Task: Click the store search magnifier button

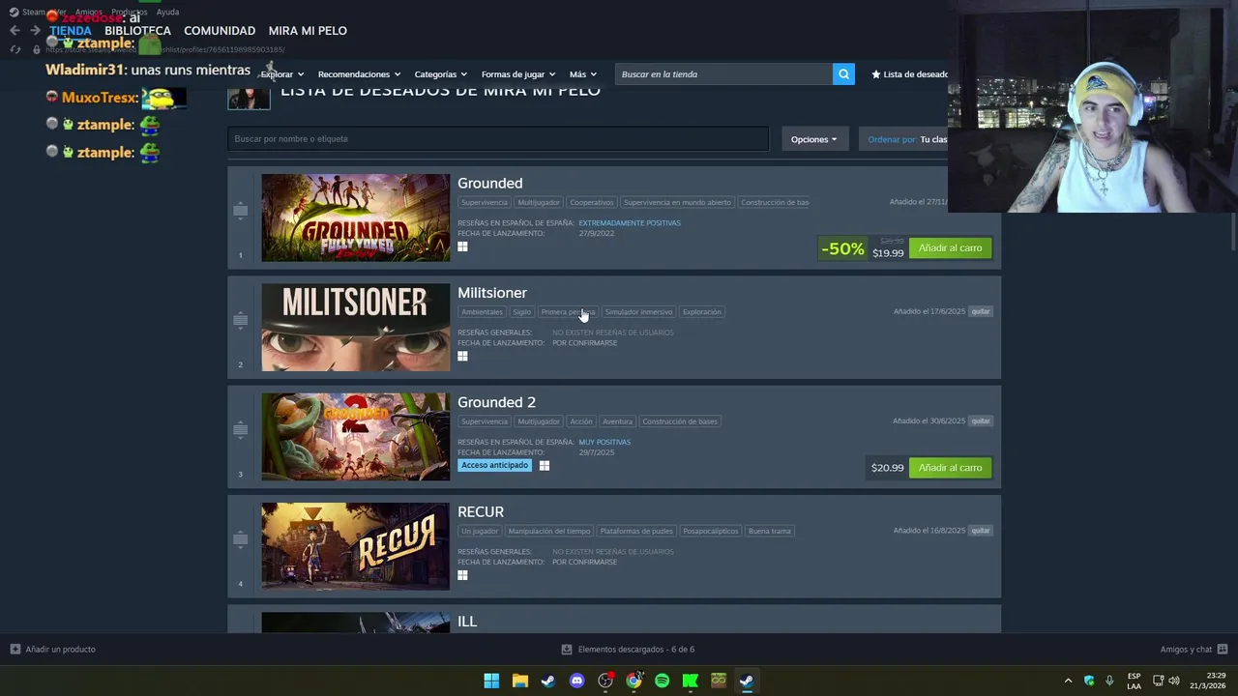Action: pos(843,74)
